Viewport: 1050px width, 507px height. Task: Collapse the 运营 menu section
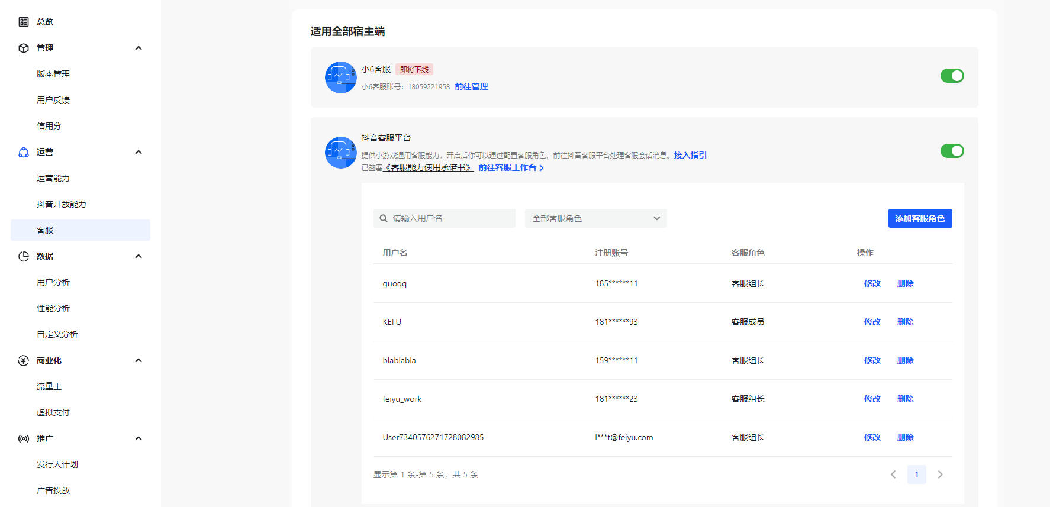pyautogui.click(x=139, y=152)
